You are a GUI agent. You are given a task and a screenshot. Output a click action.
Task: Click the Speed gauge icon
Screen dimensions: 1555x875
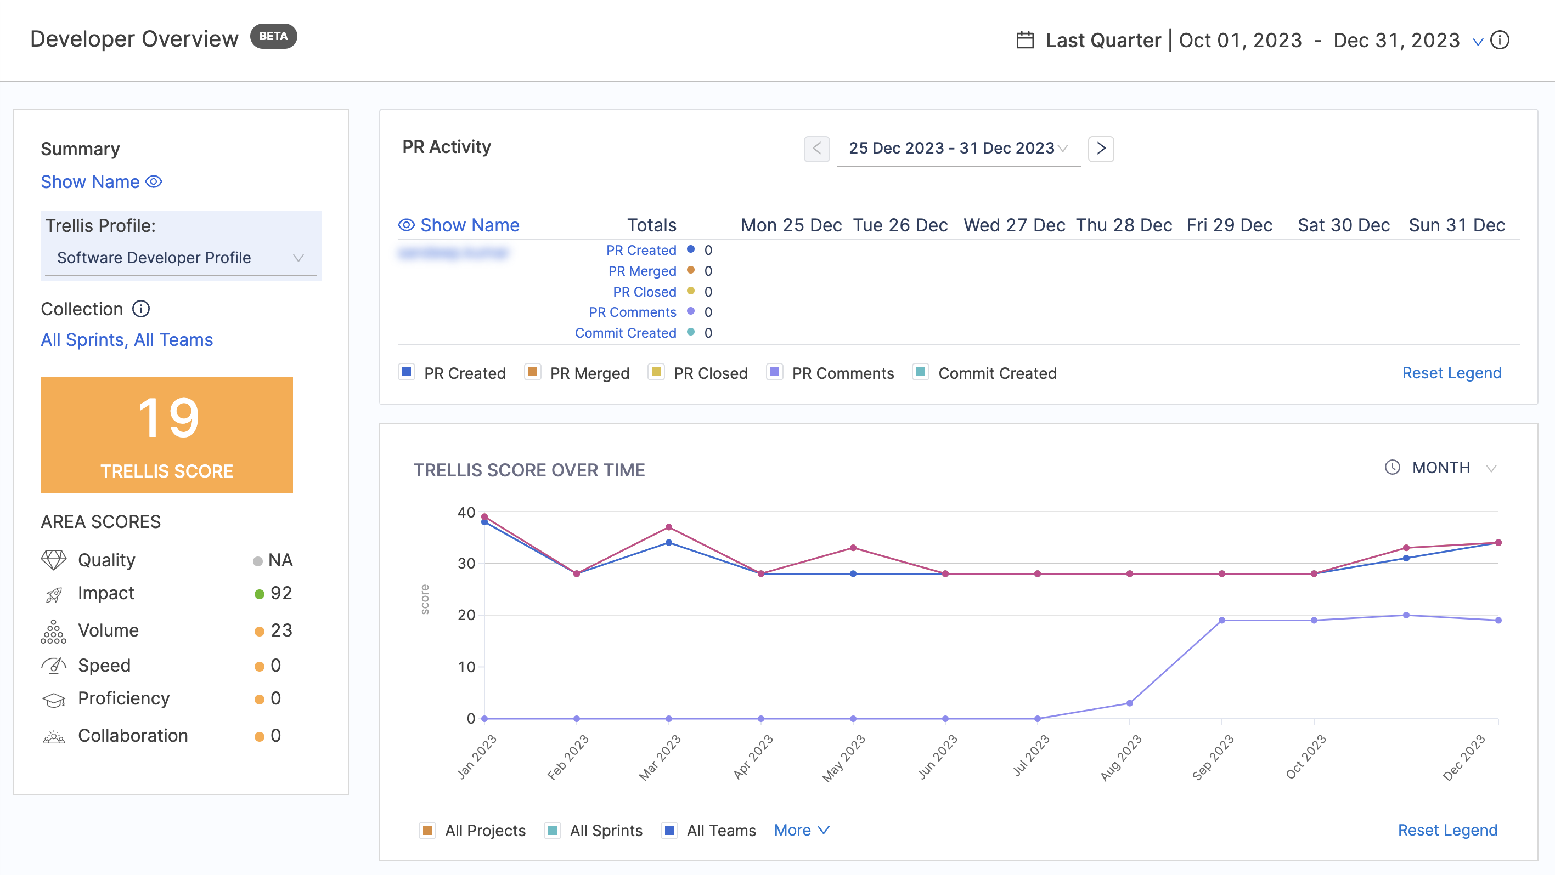click(x=54, y=665)
